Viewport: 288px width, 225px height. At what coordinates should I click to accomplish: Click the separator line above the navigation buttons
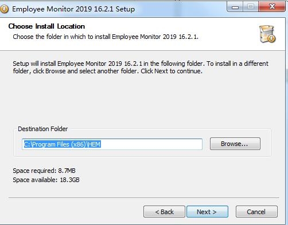(x=144, y=198)
